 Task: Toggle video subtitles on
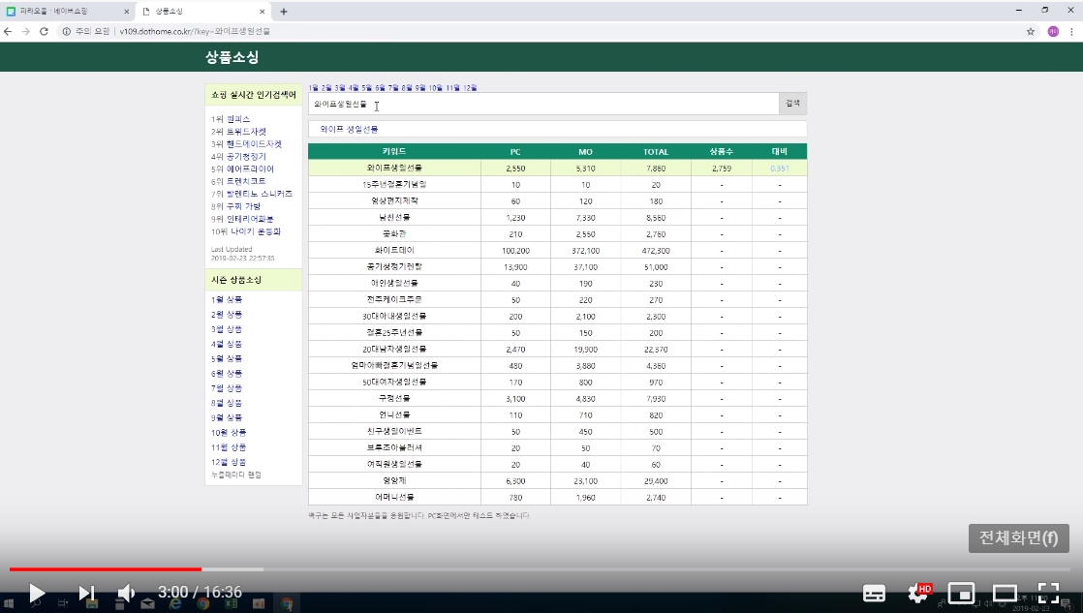[x=874, y=593]
